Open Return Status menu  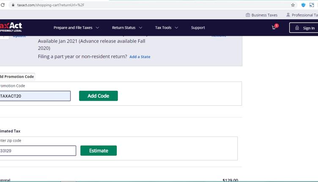[x=124, y=28]
